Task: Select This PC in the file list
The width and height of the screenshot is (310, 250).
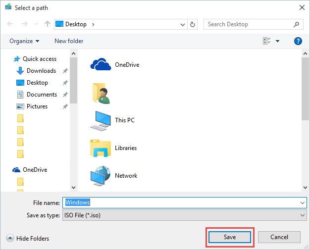Action: coord(112,121)
